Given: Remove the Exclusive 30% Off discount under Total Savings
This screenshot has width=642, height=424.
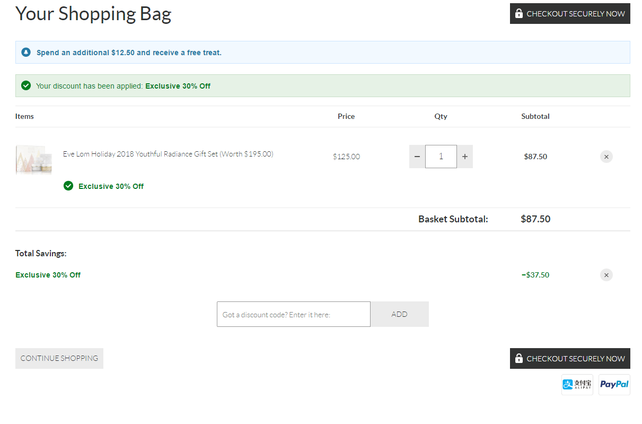Looking at the screenshot, I should click(x=606, y=275).
